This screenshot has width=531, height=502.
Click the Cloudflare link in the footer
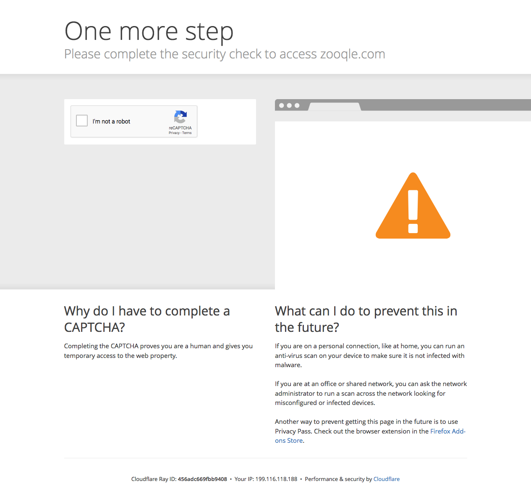click(x=386, y=479)
